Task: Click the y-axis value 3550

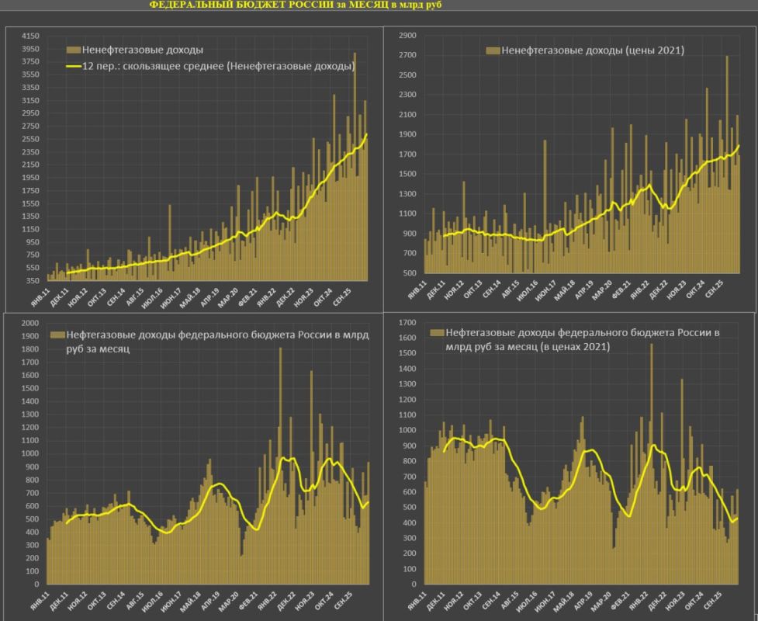Action: tap(30, 75)
